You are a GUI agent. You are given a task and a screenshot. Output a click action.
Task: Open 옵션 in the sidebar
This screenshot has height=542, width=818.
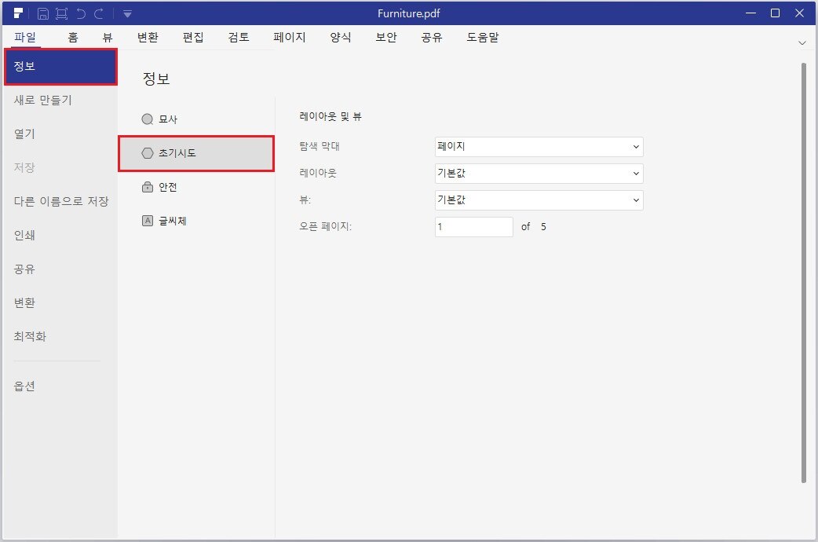point(24,386)
